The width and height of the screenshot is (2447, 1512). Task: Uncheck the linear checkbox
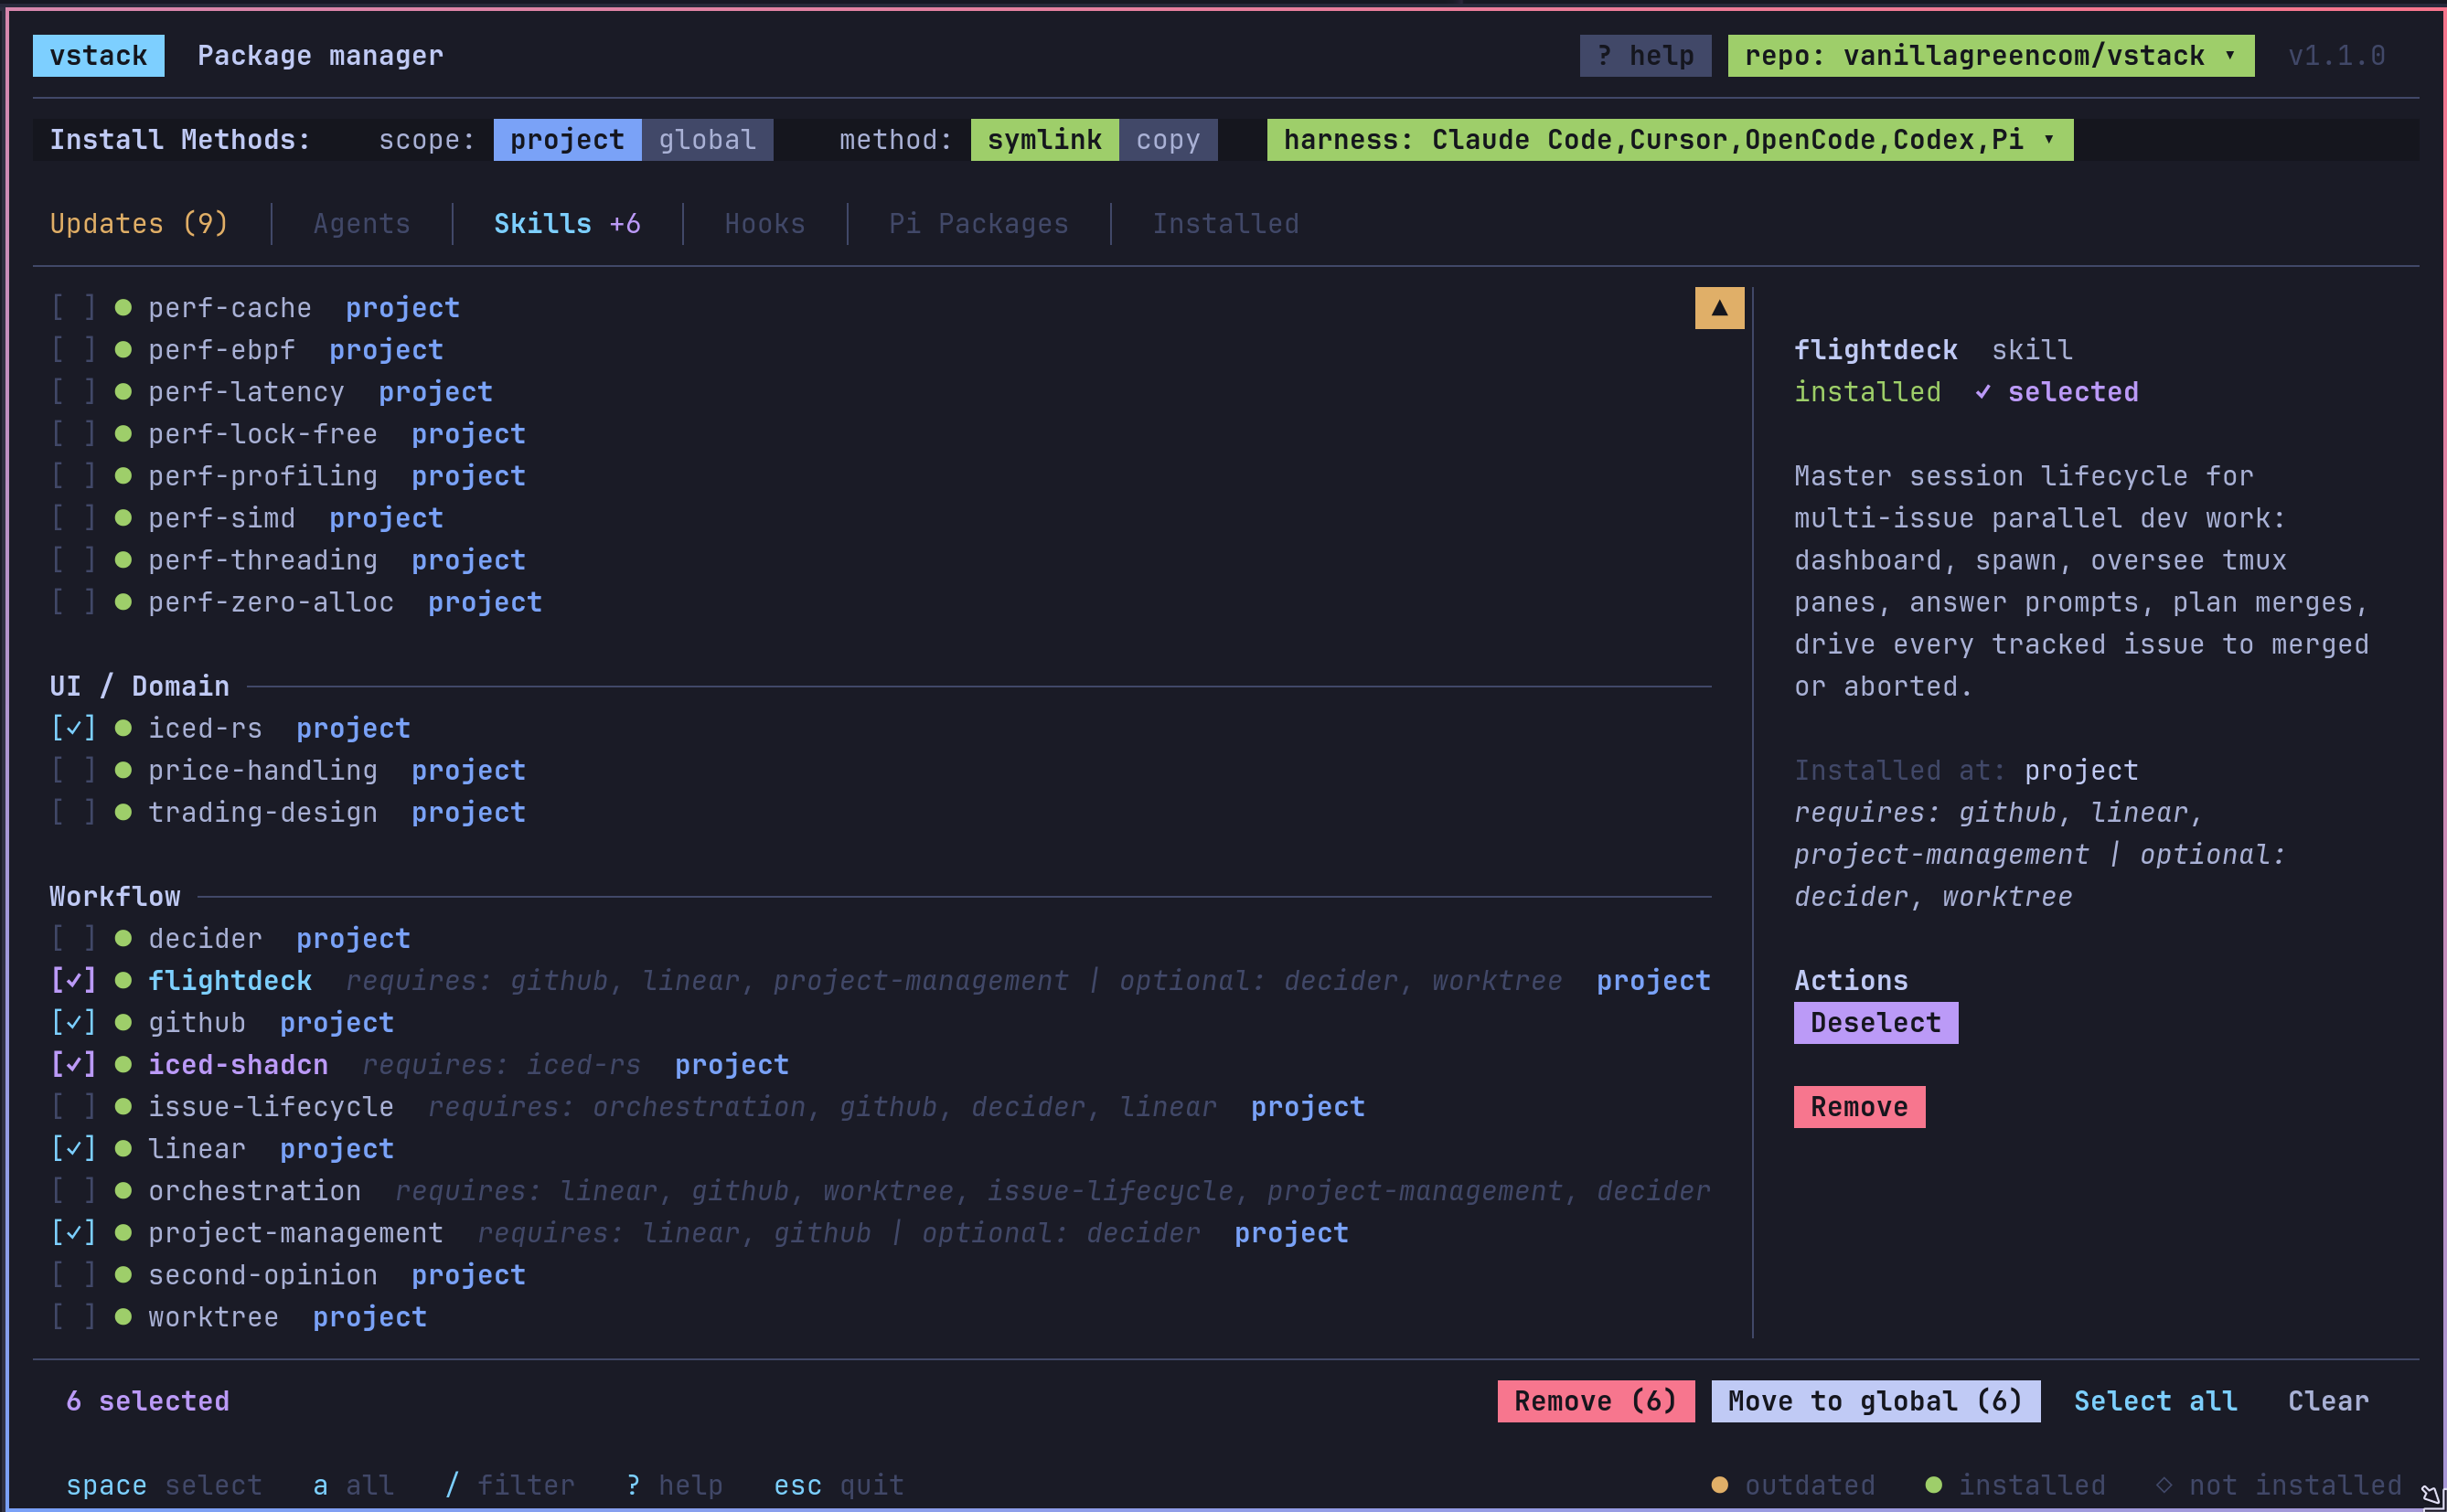coord(73,1149)
